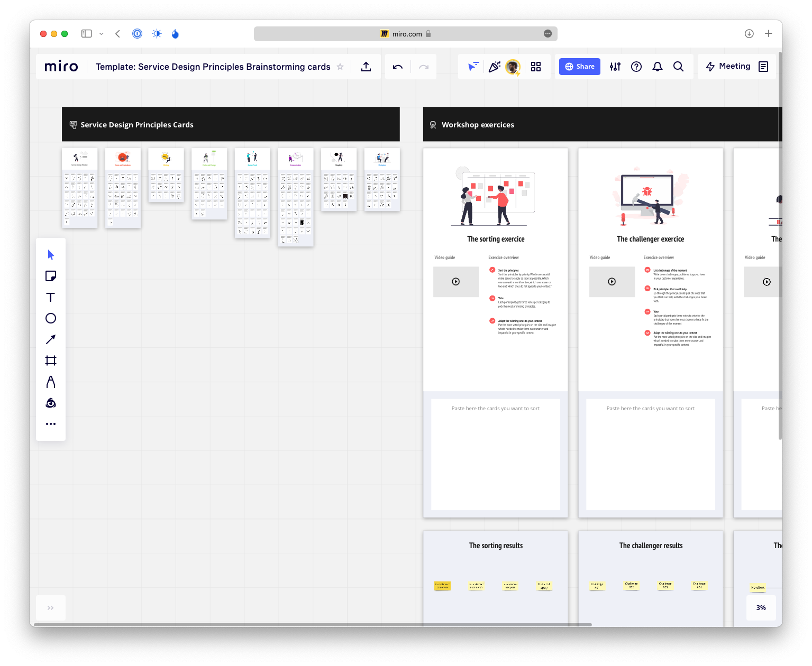Open the board settings sliders menu
Image resolution: width=812 pixels, height=666 pixels.
(615, 67)
